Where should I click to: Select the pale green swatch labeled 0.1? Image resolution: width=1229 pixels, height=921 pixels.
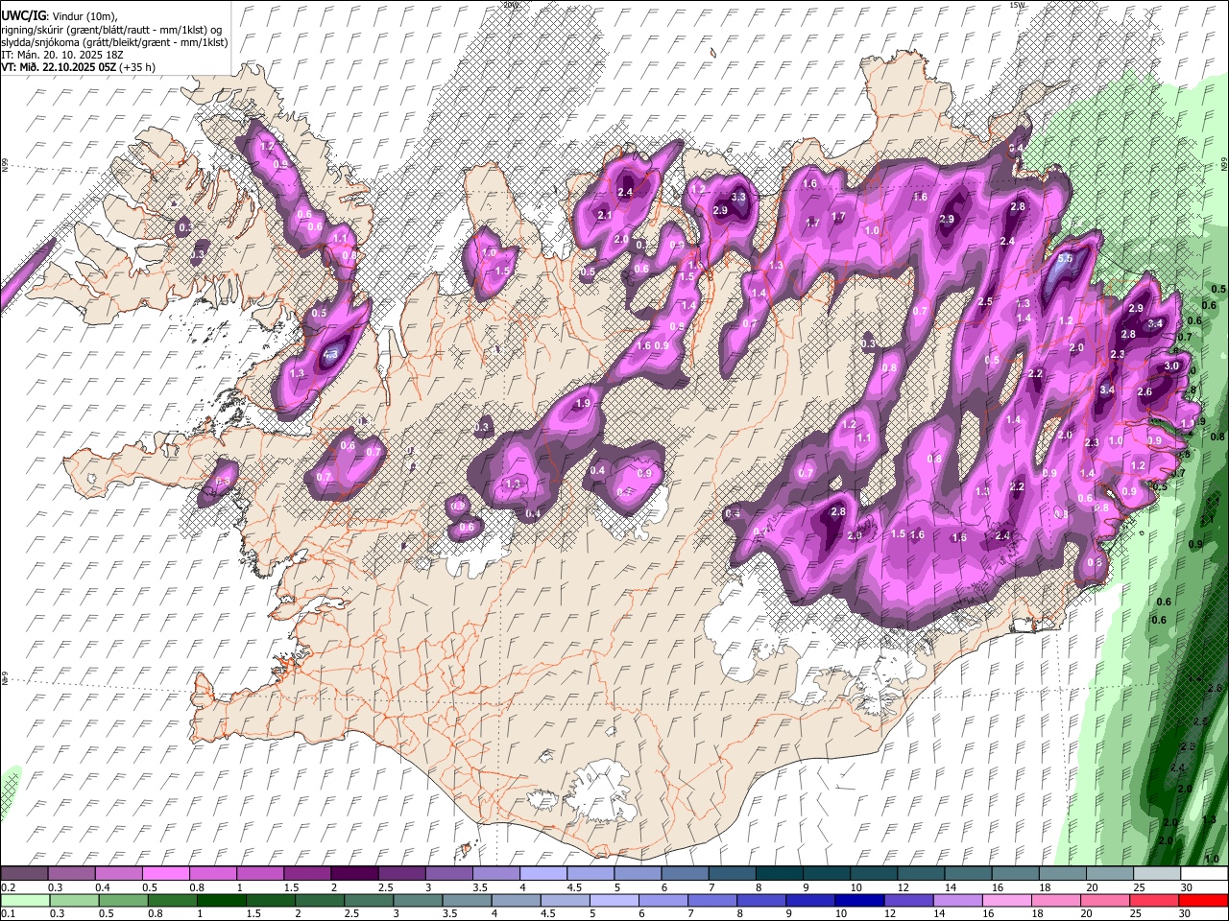pyautogui.click(x=25, y=901)
